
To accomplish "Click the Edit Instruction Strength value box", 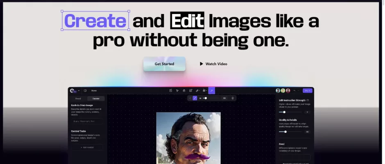I will 307,112.
